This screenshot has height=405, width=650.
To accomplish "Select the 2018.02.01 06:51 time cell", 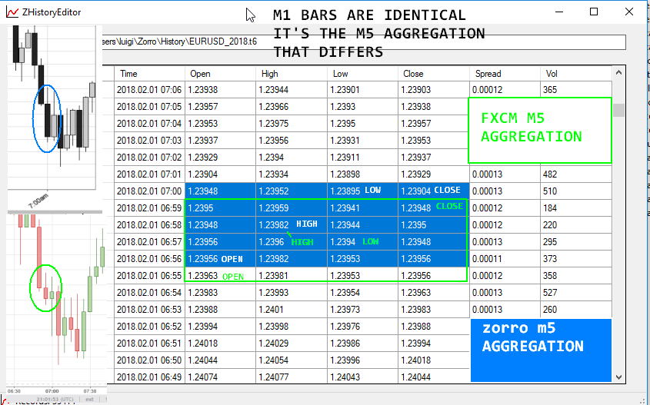I will click(149, 344).
